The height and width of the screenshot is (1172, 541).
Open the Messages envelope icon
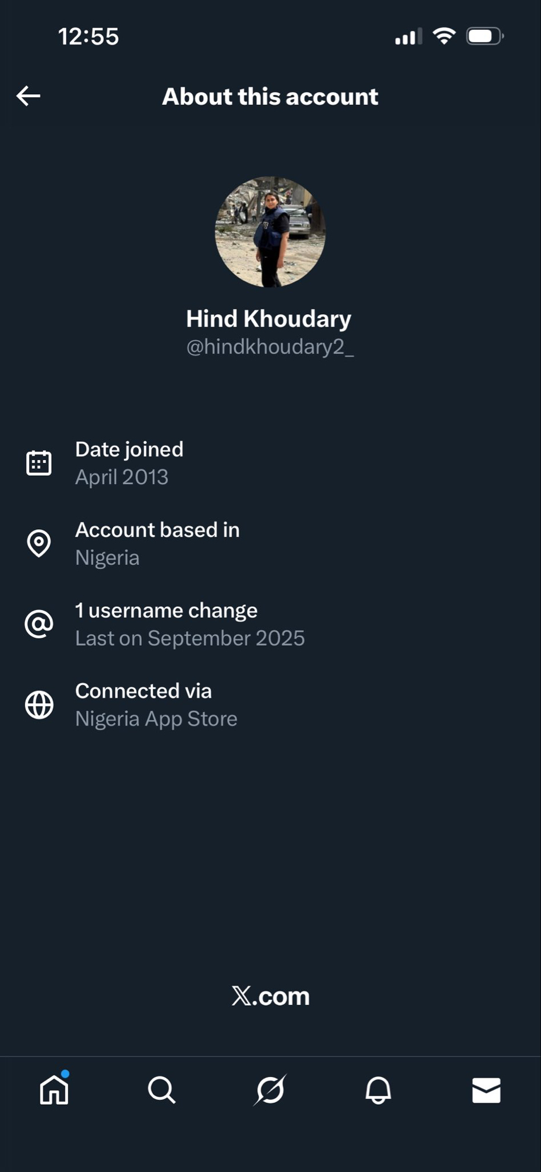click(x=486, y=1090)
